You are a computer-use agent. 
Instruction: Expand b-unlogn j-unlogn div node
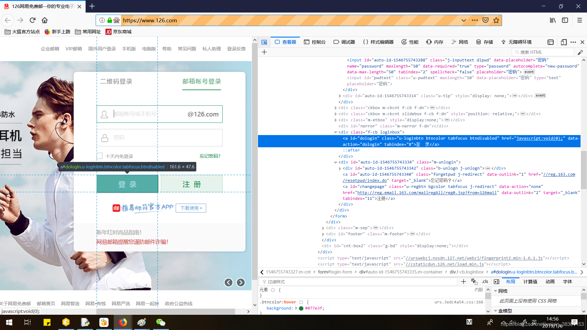tap(340, 168)
